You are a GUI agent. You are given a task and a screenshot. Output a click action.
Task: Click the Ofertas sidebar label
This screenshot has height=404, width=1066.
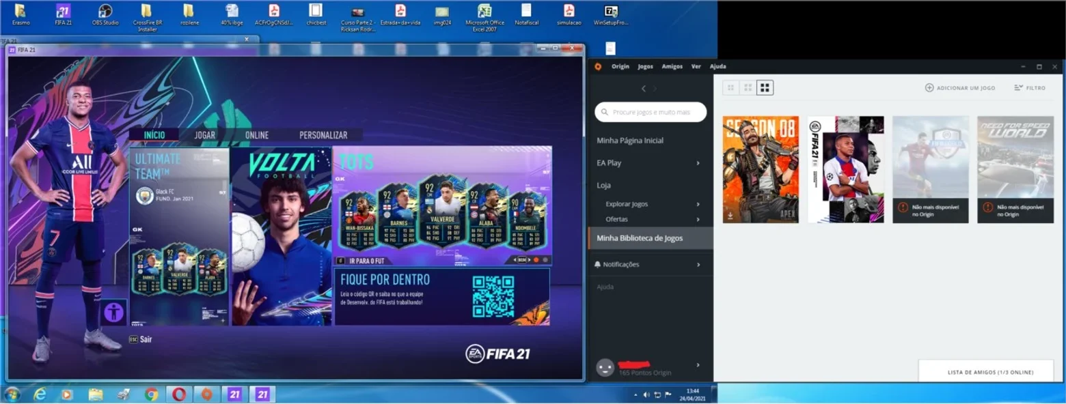click(x=616, y=219)
